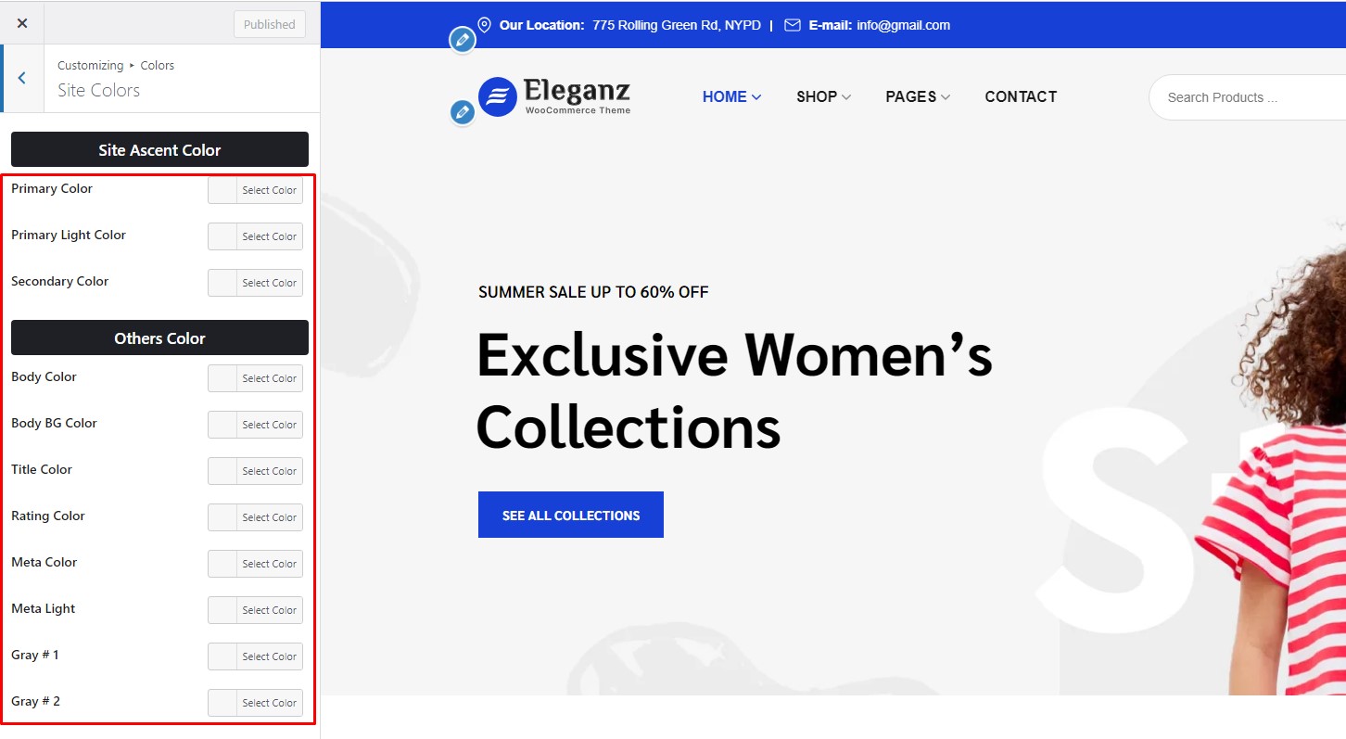Click the Primary Light Color label
This screenshot has height=739, width=1346.
69,235
